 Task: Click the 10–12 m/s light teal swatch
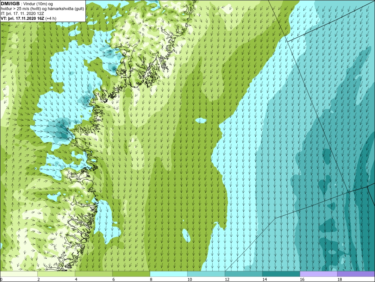click(x=206, y=274)
